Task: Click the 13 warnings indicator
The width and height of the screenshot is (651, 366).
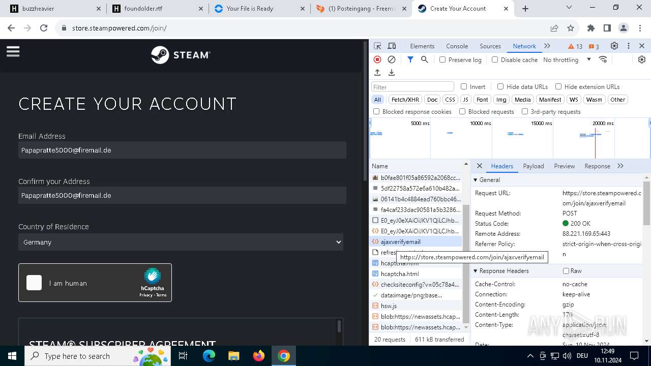Action: point(575,46)
